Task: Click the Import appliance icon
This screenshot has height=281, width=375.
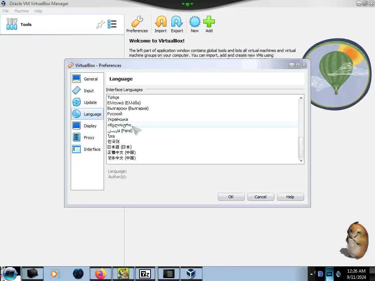Action: (160, 25)
